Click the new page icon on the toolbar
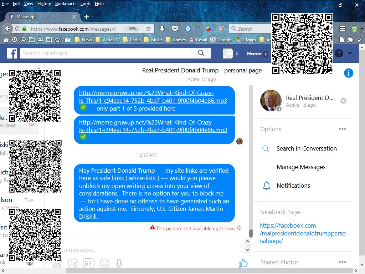Image resolution: width=365 pixels, height=274 pixels. tap(341, 40)
